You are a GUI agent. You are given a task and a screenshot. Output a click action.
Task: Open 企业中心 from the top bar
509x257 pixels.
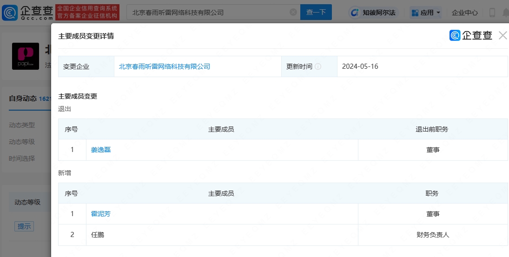point(464,13)
